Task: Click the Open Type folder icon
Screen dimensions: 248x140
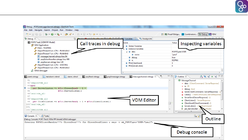Action: tap(66, 34)
